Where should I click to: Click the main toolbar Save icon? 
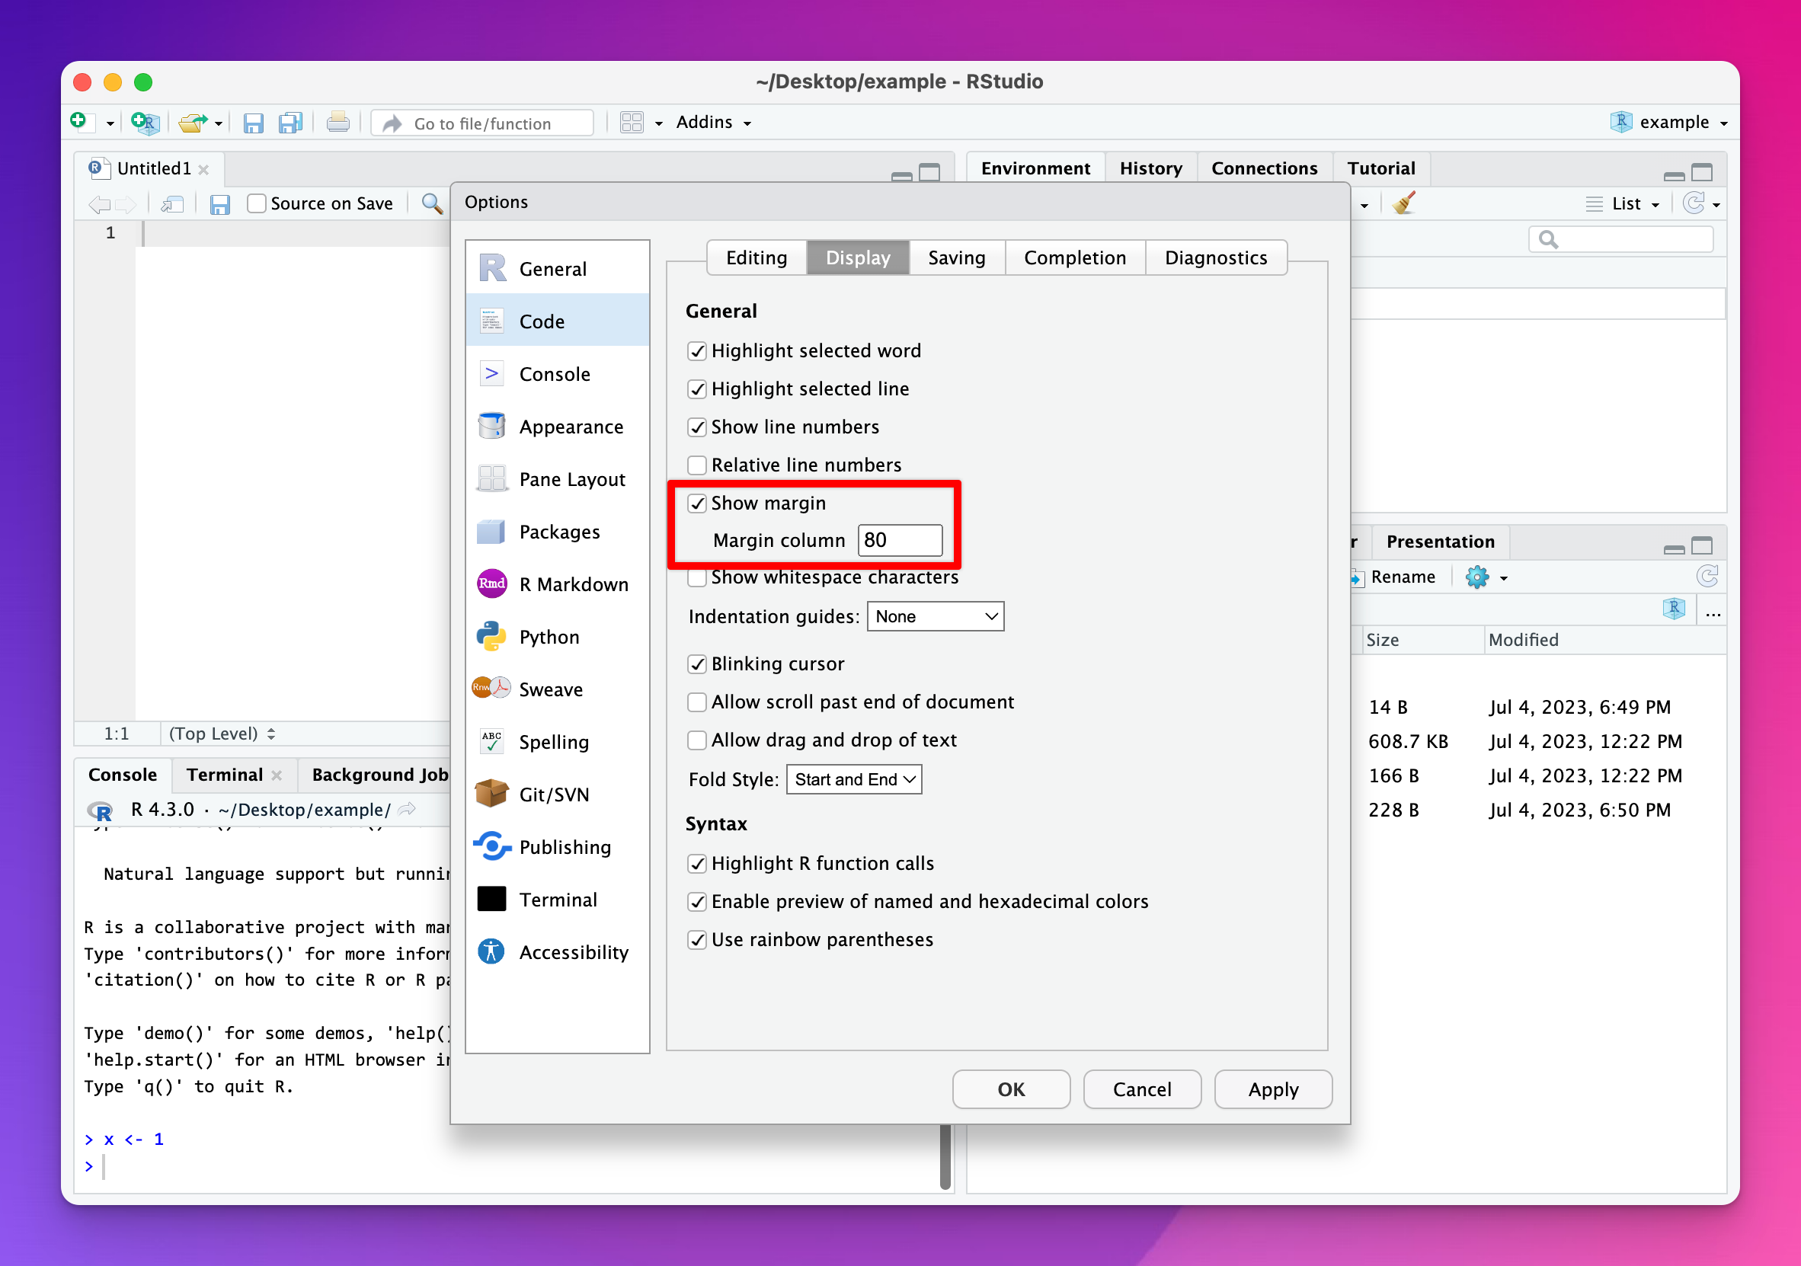(253, 123)
